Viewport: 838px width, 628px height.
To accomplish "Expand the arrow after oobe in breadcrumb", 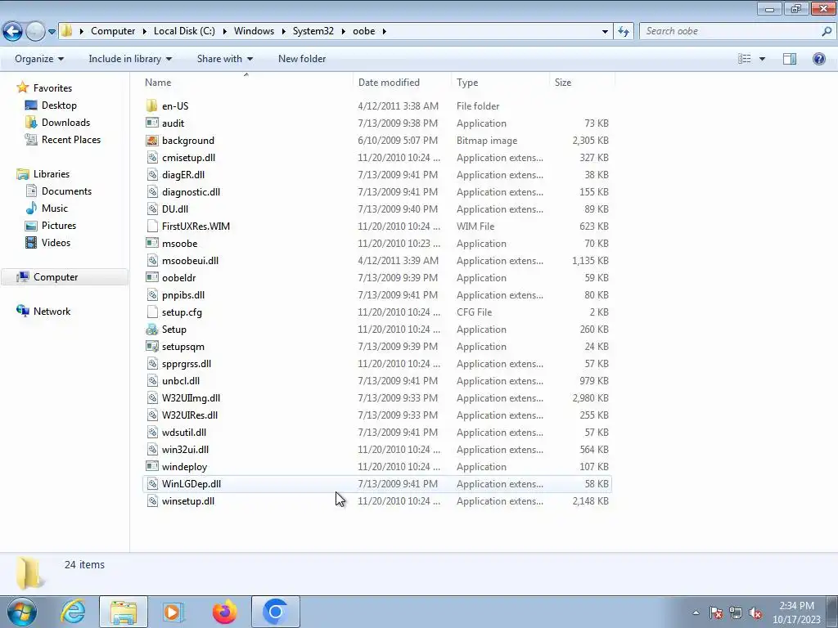I will pyautogui.click(x=385, y=32).
